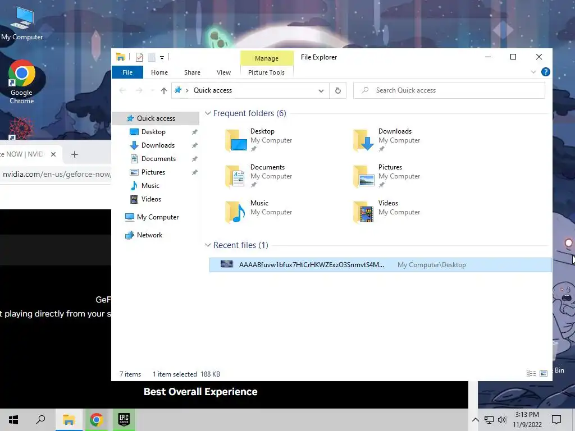Click the Forward navigation arrow
Viewport: 575px width, 431px height.
pyautogui.click(x=139, y=90)
